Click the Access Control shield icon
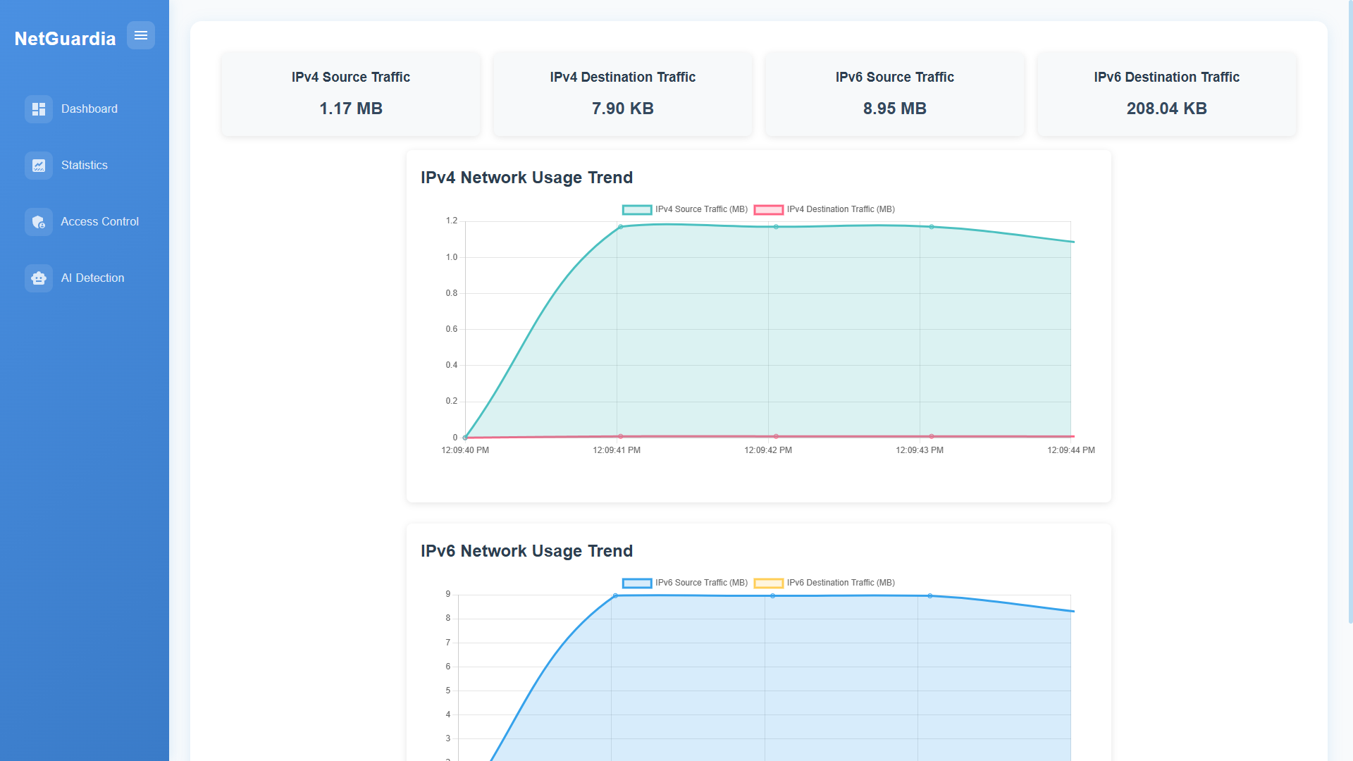Viewport: 1353px width, 761px height. [39, 222]
